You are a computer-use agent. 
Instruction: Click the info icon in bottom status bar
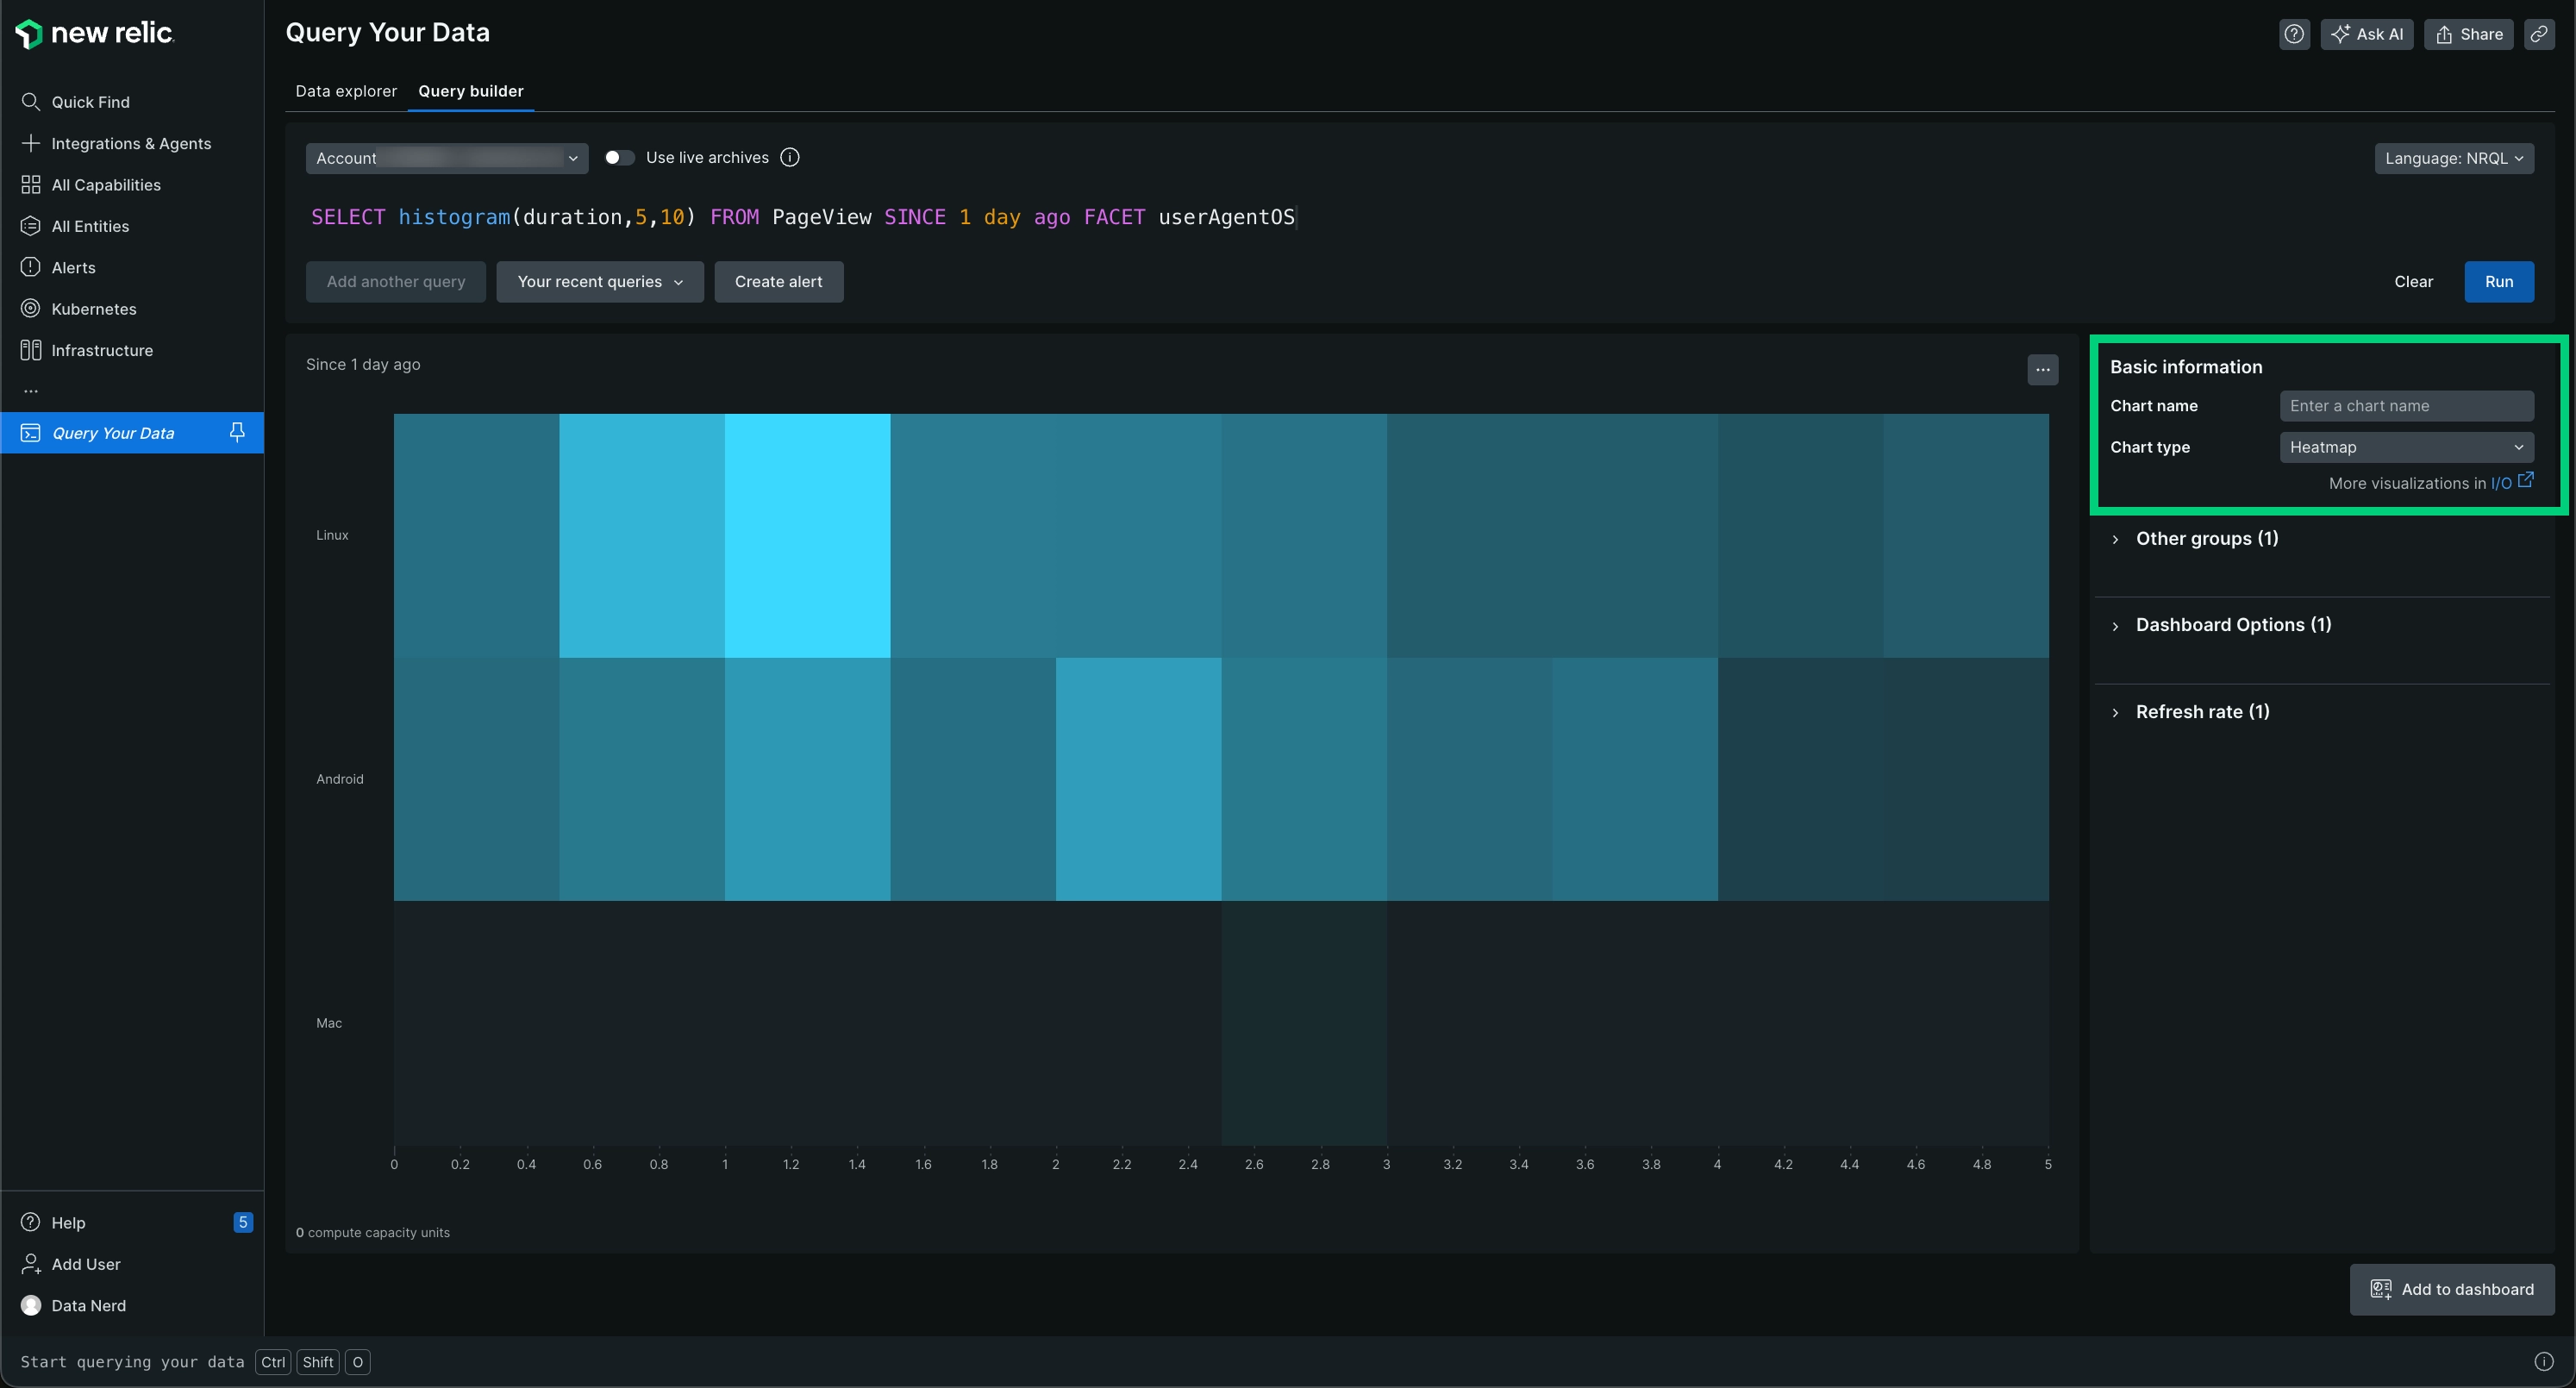[x=2544, y=1361]
